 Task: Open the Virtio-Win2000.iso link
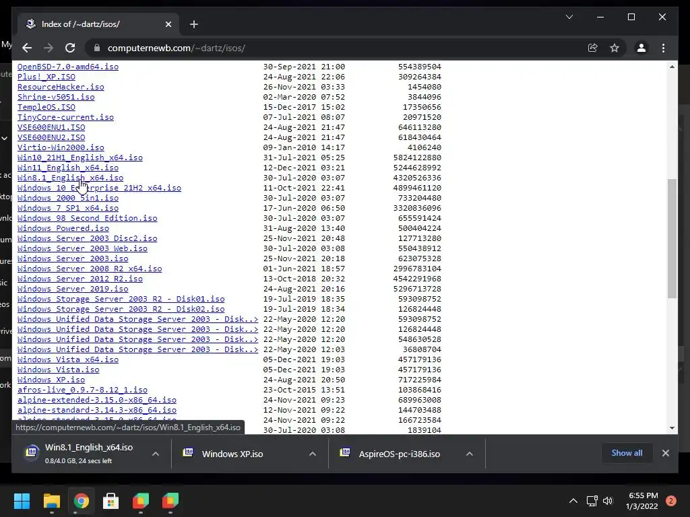tap(61, 147)
